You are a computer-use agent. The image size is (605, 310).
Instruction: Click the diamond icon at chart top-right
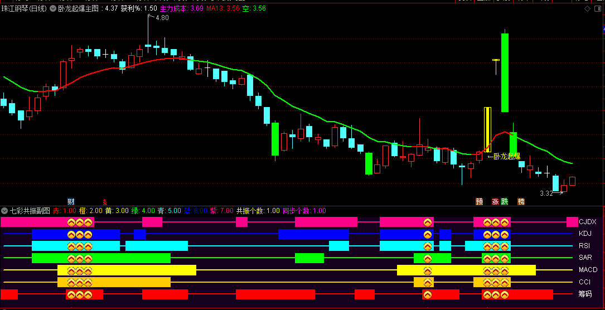(x=588, y=8)
